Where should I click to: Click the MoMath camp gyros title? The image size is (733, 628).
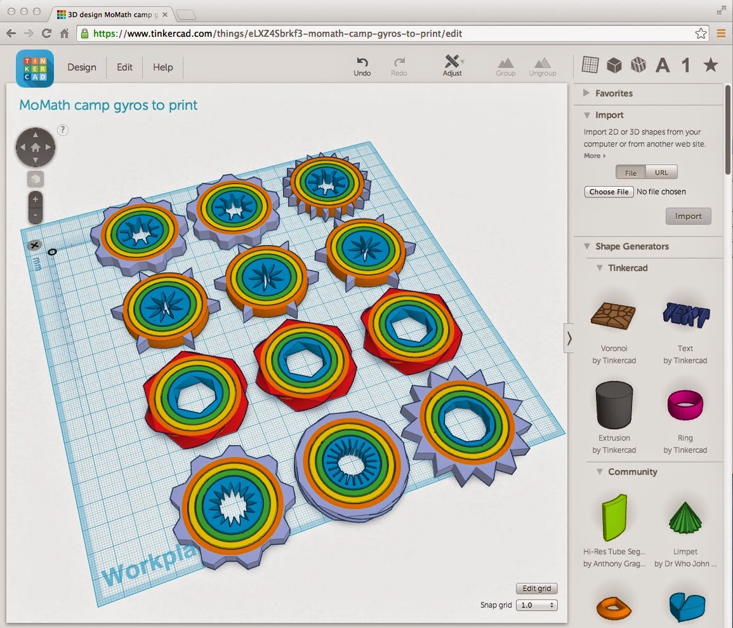108,105
